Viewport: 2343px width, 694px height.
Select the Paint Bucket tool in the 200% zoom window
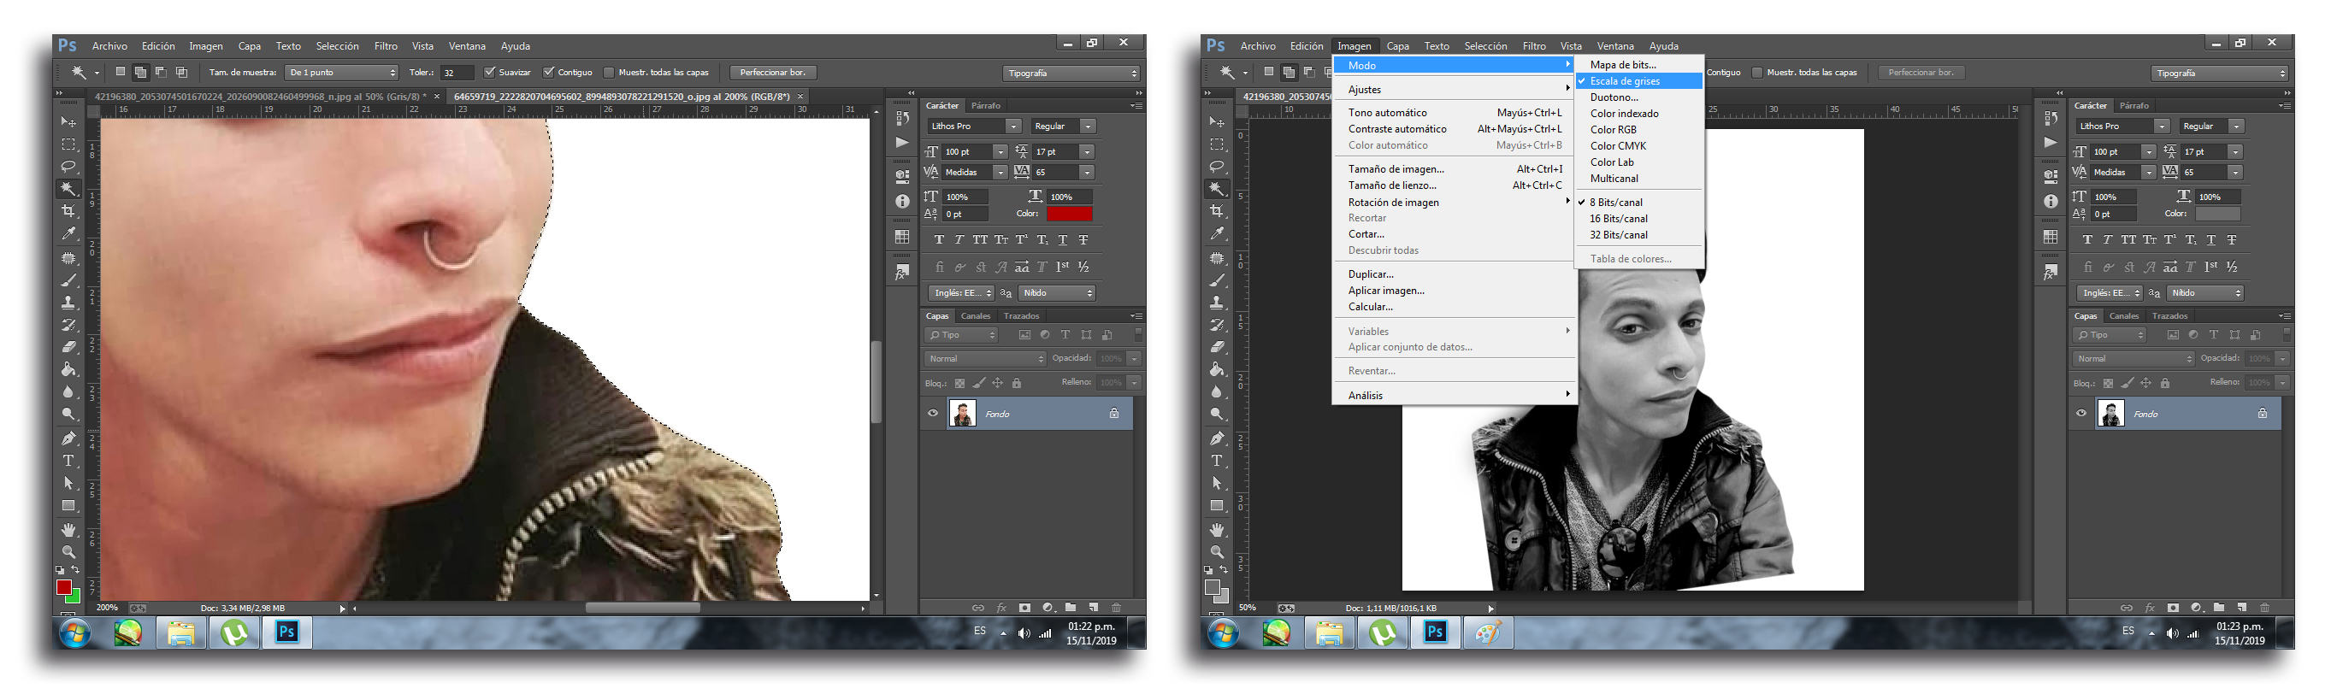click(x=68, y=370)
